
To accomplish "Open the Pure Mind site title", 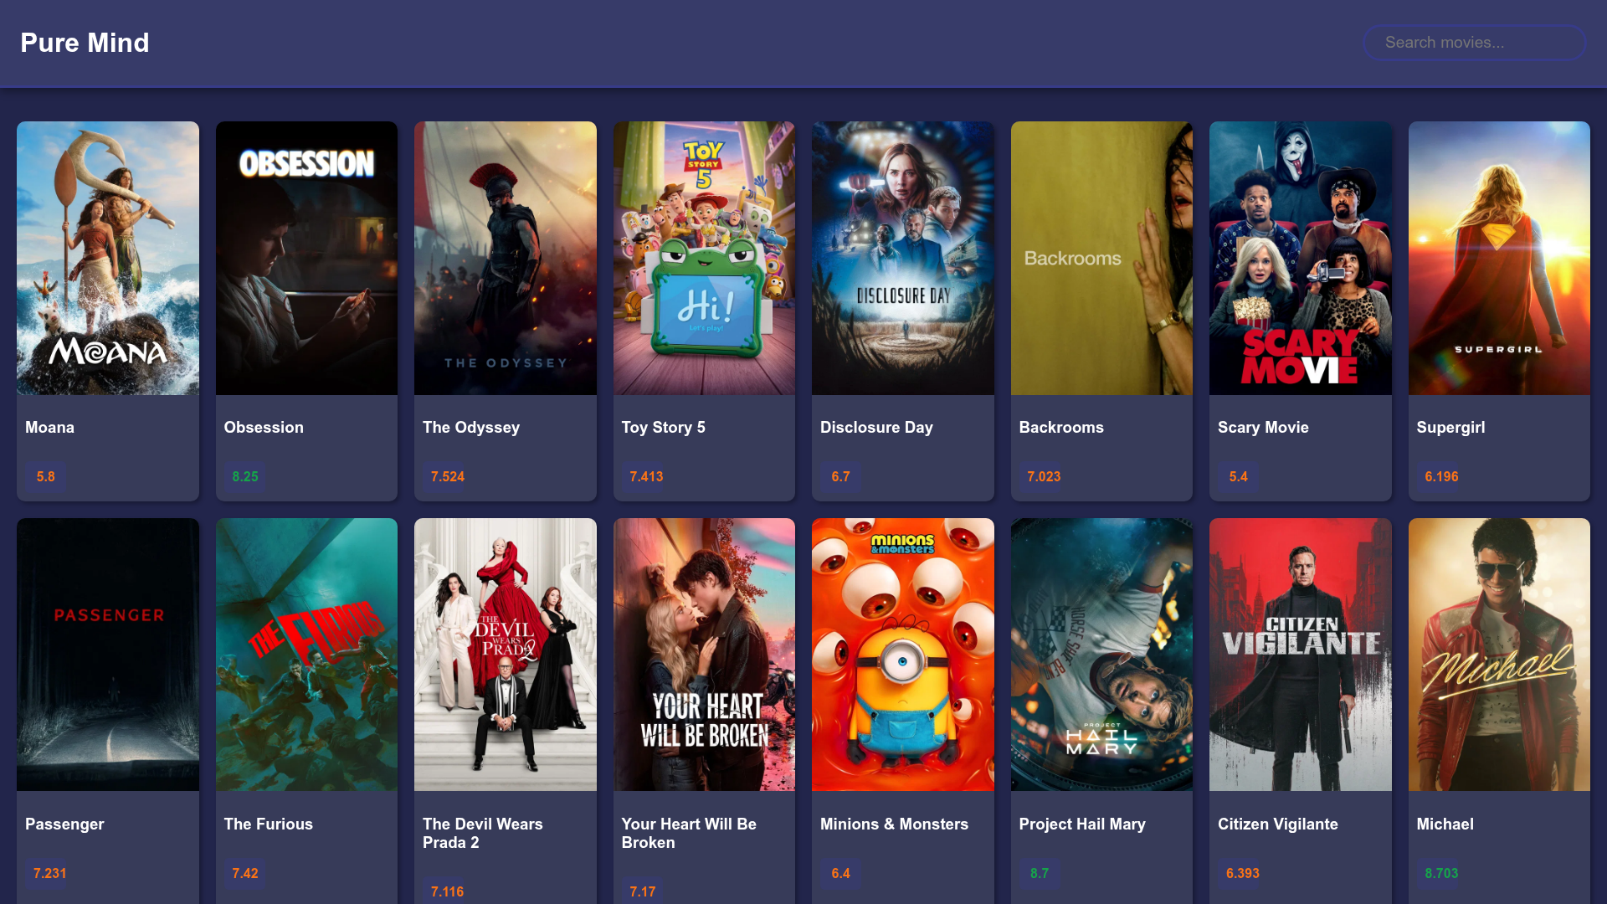I will point(85,43).
